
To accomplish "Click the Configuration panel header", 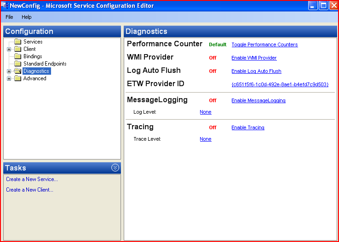I will click(x=62, y=32).
